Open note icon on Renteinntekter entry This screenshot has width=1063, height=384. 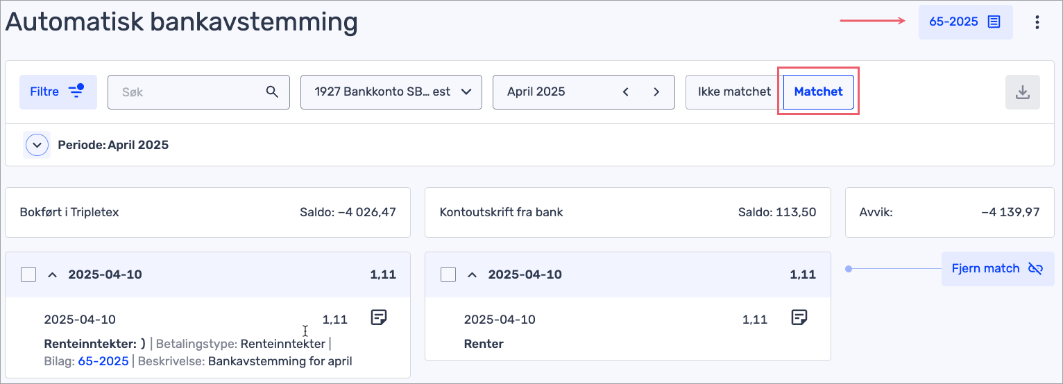379,317
